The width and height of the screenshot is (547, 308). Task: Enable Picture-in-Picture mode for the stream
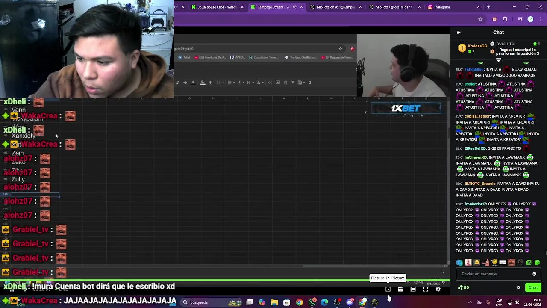(388, 290)
